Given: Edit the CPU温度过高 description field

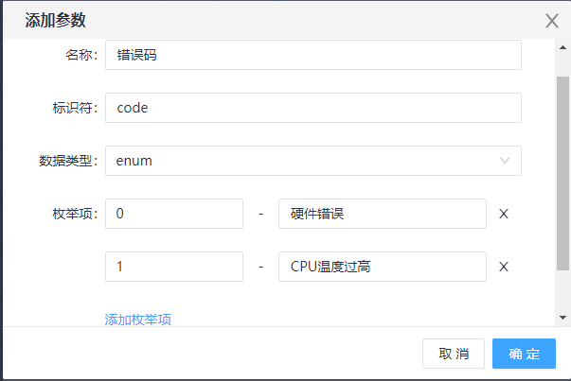Looking at the screenshot, I should [382, 267].
